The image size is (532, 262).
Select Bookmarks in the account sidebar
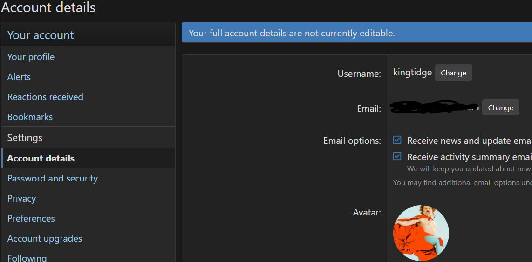[x=30, y=117]
